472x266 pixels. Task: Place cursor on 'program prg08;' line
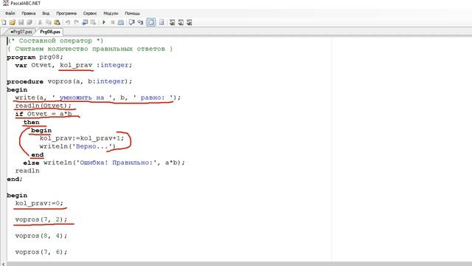[35, 57]
